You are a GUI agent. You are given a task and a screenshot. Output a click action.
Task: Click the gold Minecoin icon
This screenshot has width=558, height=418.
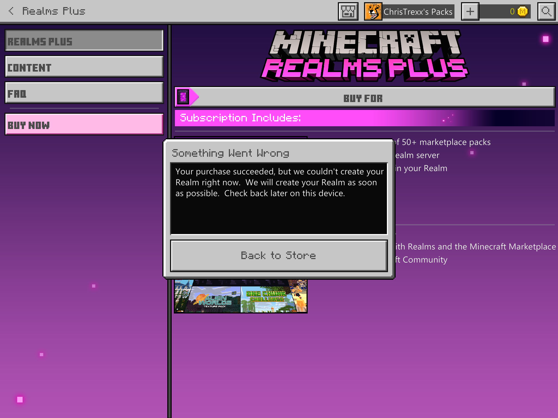(522, 11)
